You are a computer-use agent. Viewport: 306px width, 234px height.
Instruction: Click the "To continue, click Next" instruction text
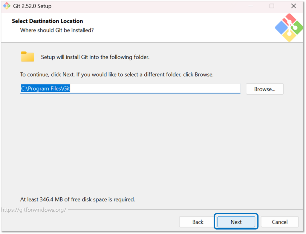tap(117, 75)
